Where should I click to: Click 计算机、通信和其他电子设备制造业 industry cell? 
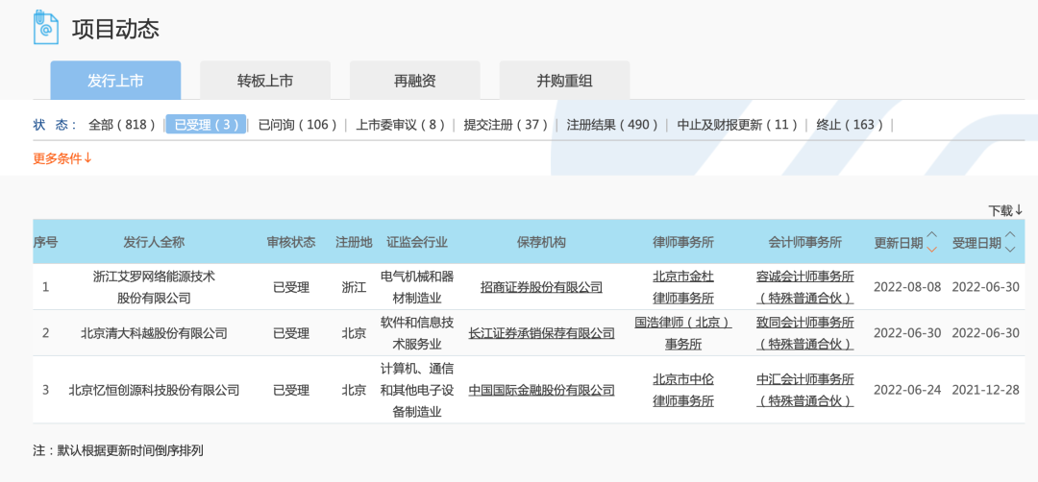[x=417, y=390]
